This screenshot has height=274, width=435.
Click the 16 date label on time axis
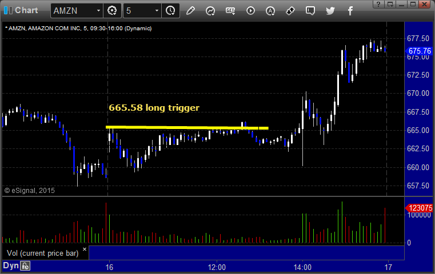[x=109, y=267]
